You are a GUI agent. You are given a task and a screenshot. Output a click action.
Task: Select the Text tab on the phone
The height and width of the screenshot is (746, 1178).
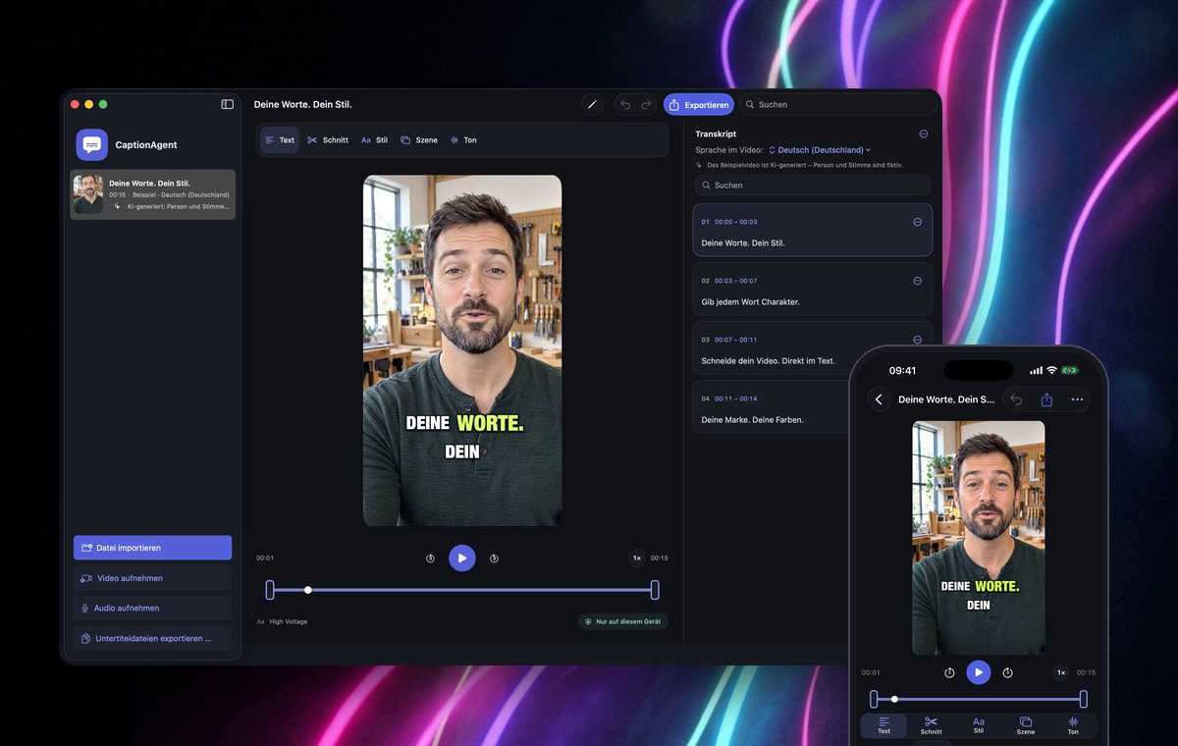[884, 725]
